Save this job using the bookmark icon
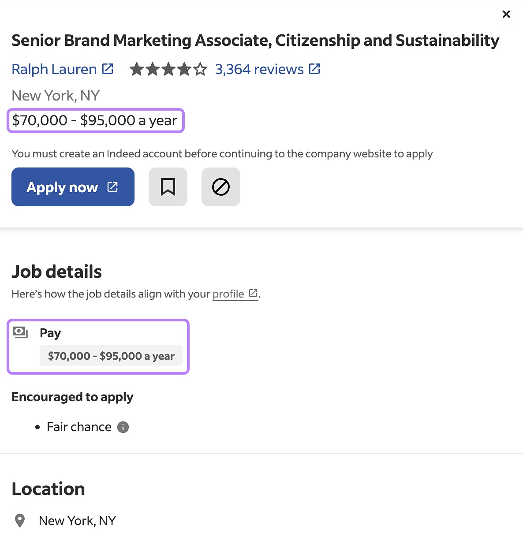The image size is (523, 551). (x=168, y=187)
